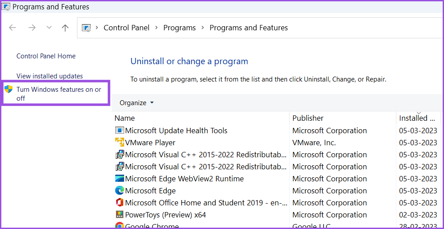Select PowerToys (Preview) x64 entry name
The width and height of the screenshot is (444, 229).
(x=165, y=215)
